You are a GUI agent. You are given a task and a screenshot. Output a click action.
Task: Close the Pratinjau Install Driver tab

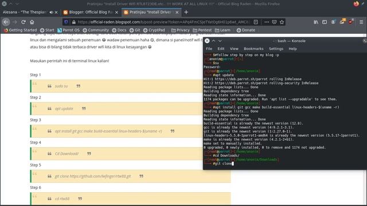click(177, 13)
